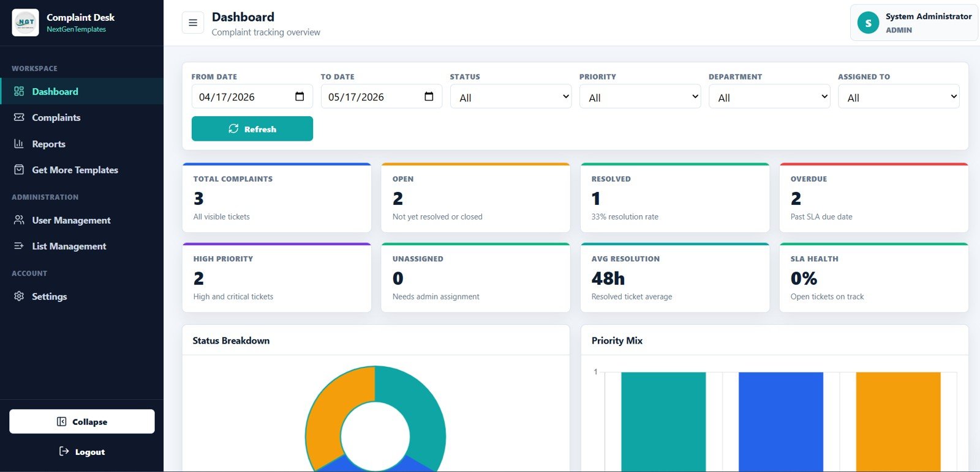Click the User Management people icon

point(19,220)
